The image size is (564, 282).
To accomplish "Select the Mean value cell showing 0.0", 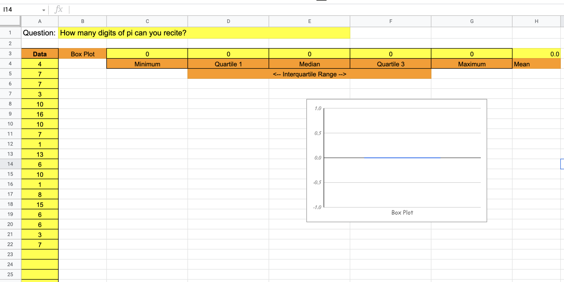I will pos(536,54).
